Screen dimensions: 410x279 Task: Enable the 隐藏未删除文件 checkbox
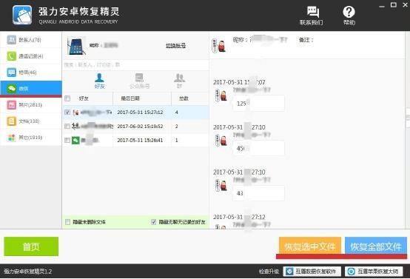point(68,222)
